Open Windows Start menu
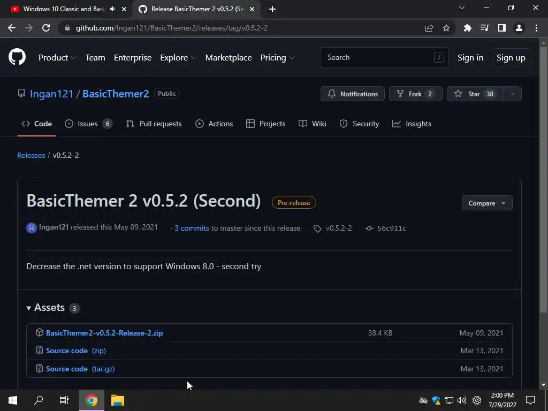The height and width of the screenshot is (411, 548). pyautogui.click(x=13, y=400)
